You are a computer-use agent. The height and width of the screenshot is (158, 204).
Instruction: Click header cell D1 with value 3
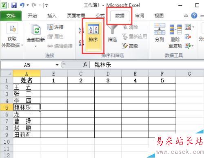(108, 80)
